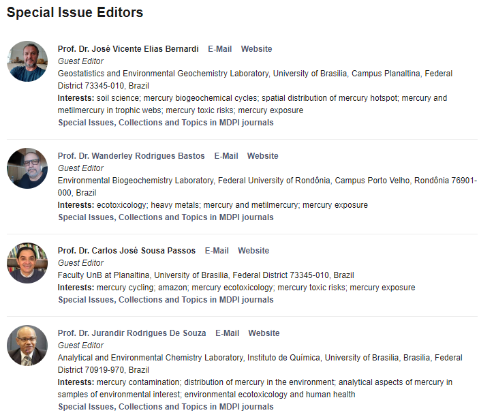Screen dimensions: 479x415
Task: Open Website link for Wanderley Rodrigues Bastos
Action: 262,156
